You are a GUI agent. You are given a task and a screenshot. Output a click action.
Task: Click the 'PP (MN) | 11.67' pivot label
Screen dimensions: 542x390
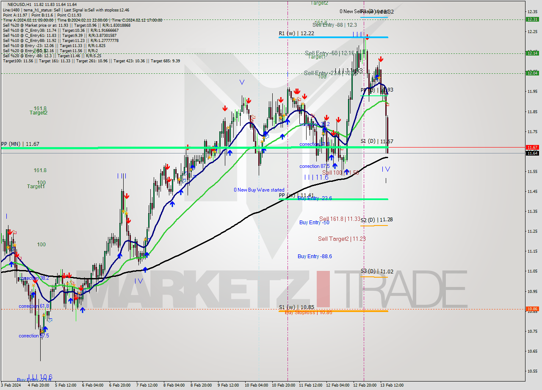(20, 144)
